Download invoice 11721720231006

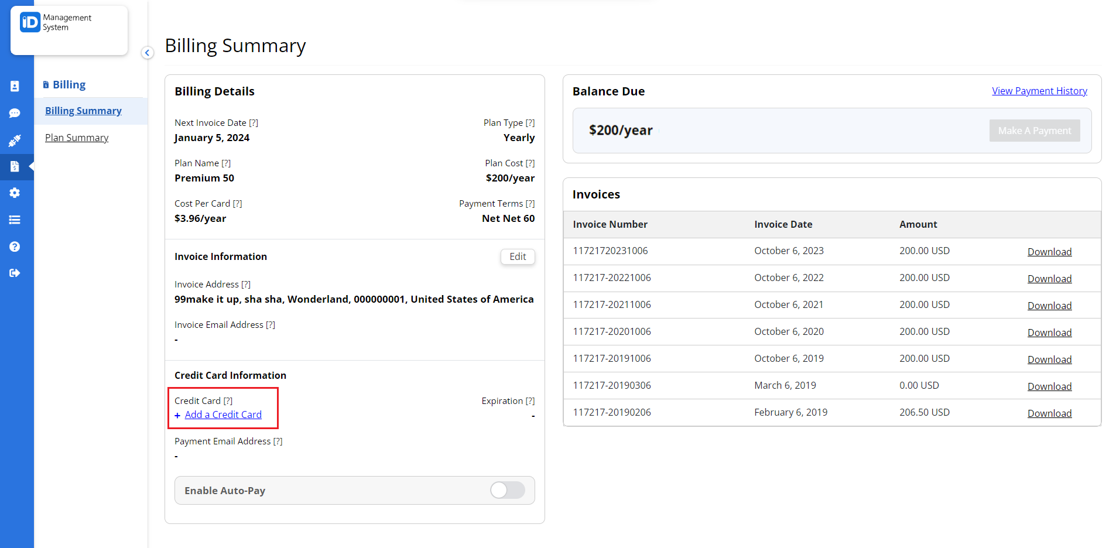coord(1049,252)
